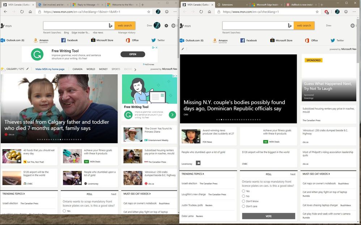
Task: Close the Free Writing Tool banner ad
Action: point(156,48)
